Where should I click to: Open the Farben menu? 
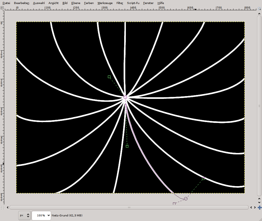point(89,3)
